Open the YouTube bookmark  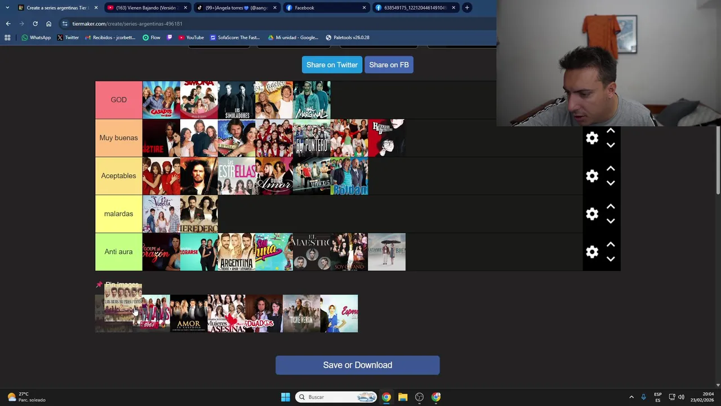pyautogui.click(x=191, y=38)
